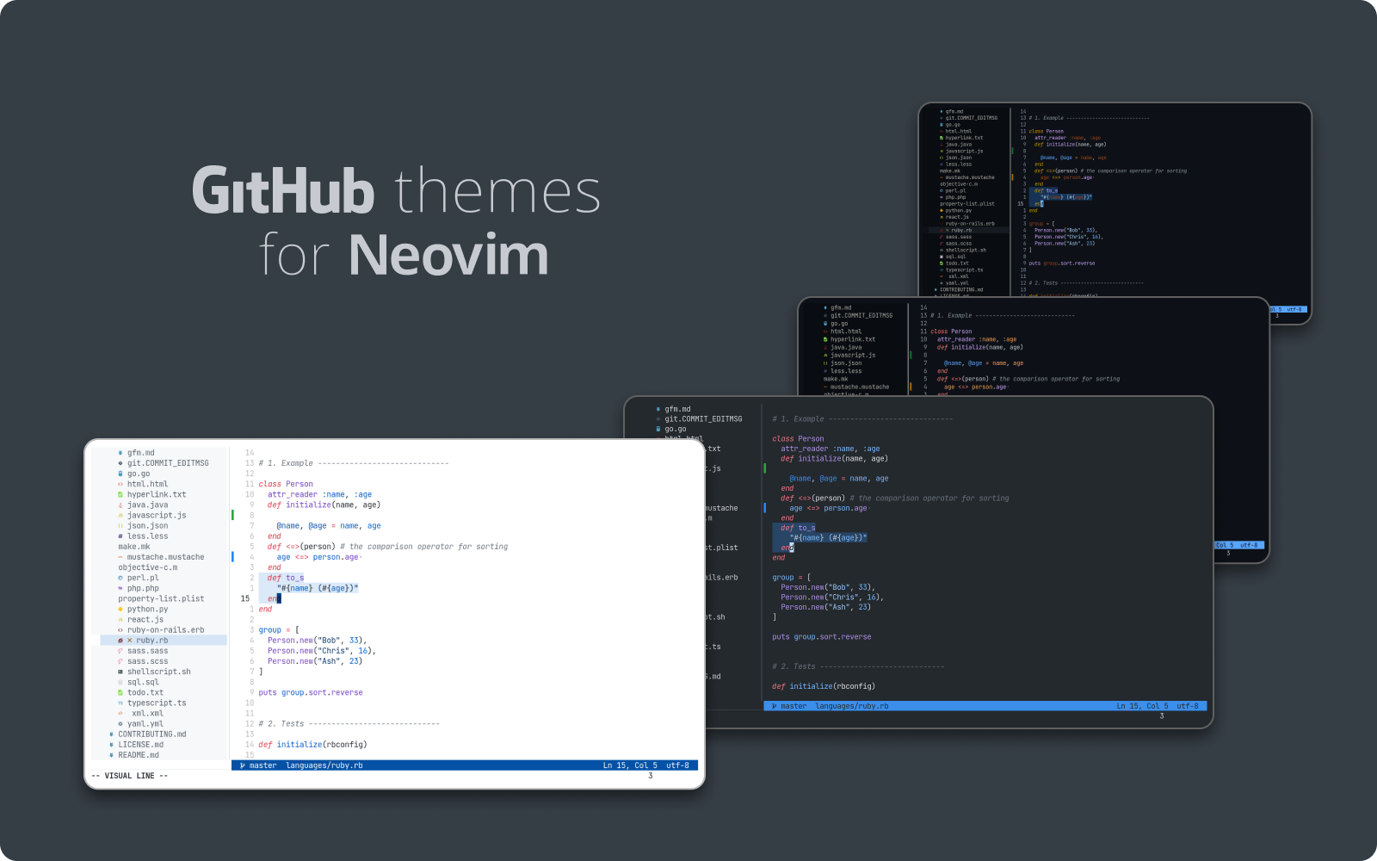1377x861 pixels.
Task: Click the mustache icon beside mustache.mustache, light window
Action: tap(120, 557)
